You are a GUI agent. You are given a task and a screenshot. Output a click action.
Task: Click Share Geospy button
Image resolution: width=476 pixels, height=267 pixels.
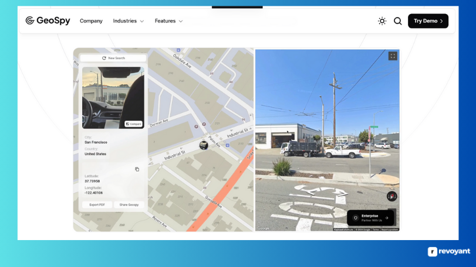pyautogui.click(x=129, y=204)
